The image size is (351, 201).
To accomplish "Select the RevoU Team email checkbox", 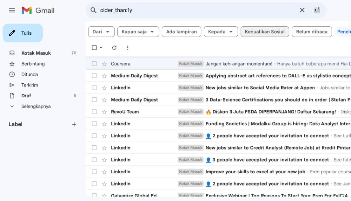I will 94,112.
